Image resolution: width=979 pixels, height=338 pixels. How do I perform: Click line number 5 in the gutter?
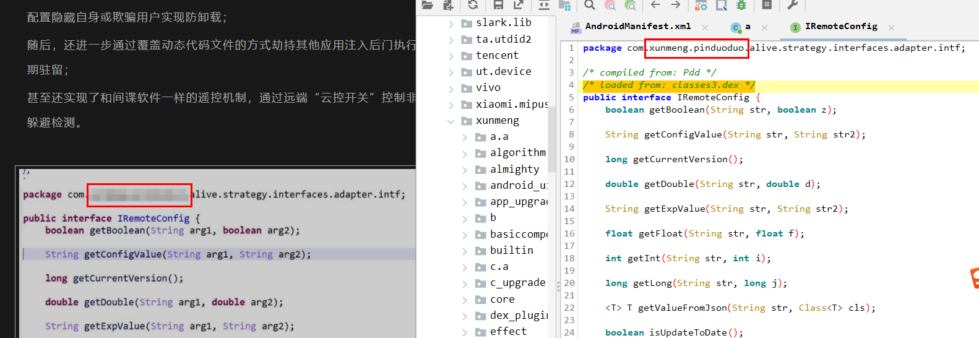point(571,97)
